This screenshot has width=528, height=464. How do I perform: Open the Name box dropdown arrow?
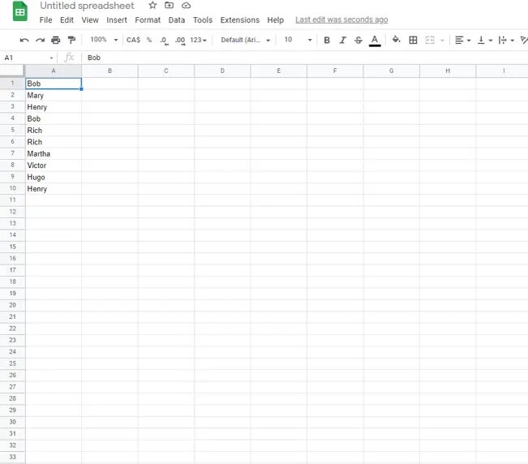52,58
